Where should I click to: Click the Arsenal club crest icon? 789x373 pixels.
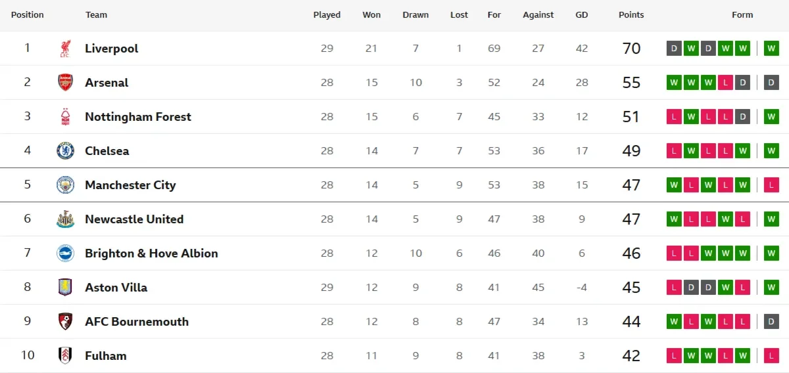click(65, 83)
